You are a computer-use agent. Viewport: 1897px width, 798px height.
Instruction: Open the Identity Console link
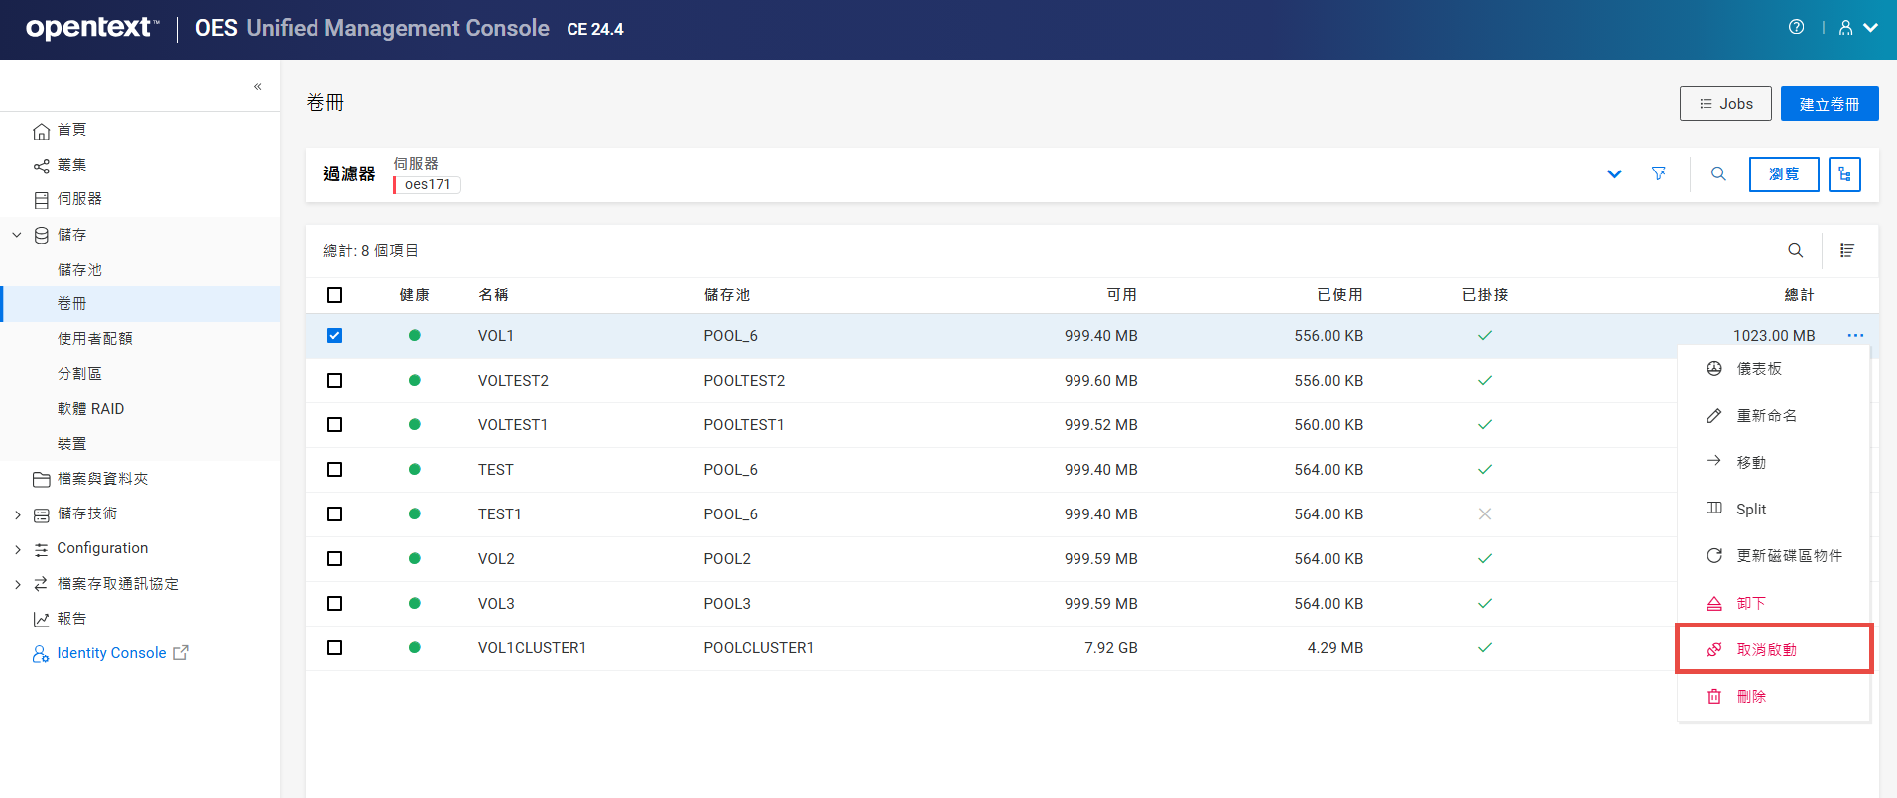click(111, 653)
